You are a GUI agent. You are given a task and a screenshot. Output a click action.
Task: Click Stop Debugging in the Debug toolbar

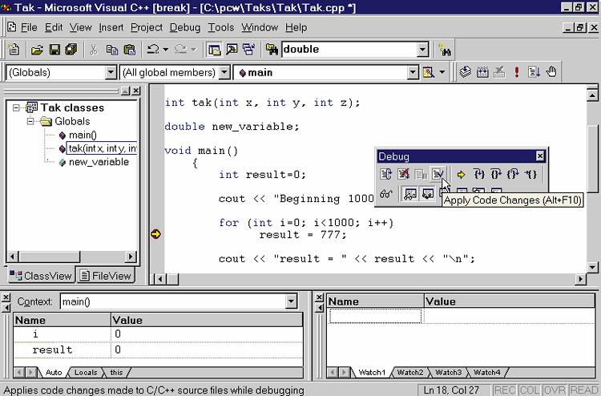(x=403, y=175)
